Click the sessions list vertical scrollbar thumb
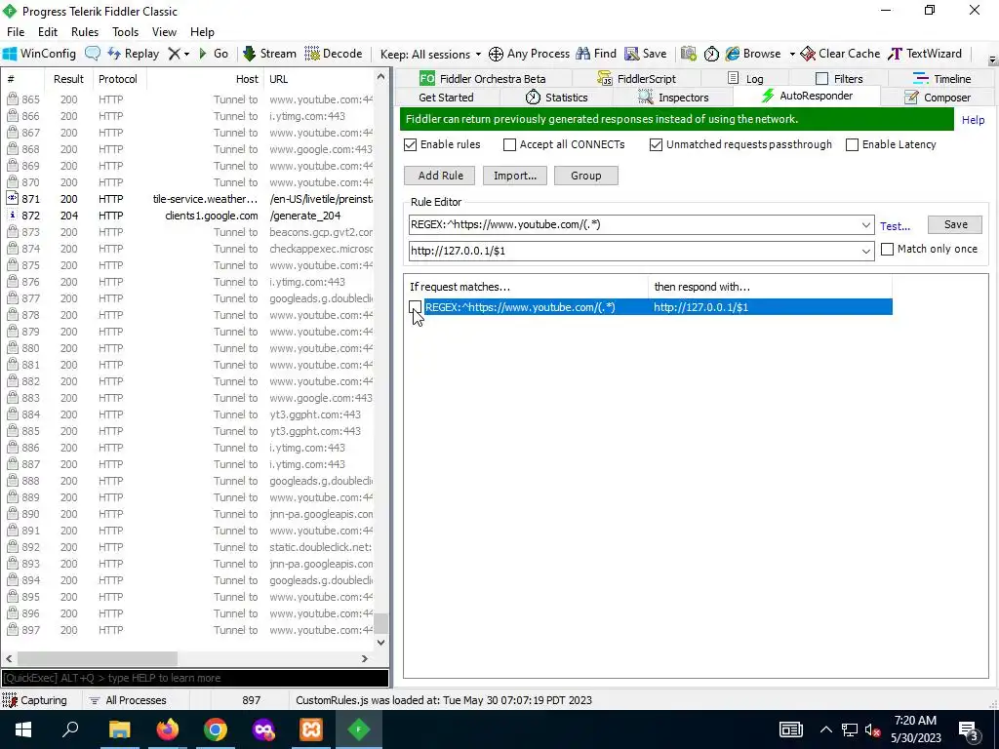Viewport: 999px width, 749px height. click(381, 622)
